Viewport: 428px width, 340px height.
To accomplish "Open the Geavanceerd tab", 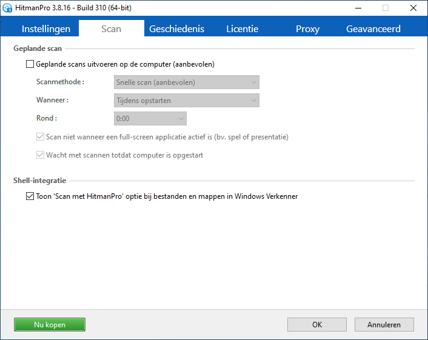I will coord(373,28).
